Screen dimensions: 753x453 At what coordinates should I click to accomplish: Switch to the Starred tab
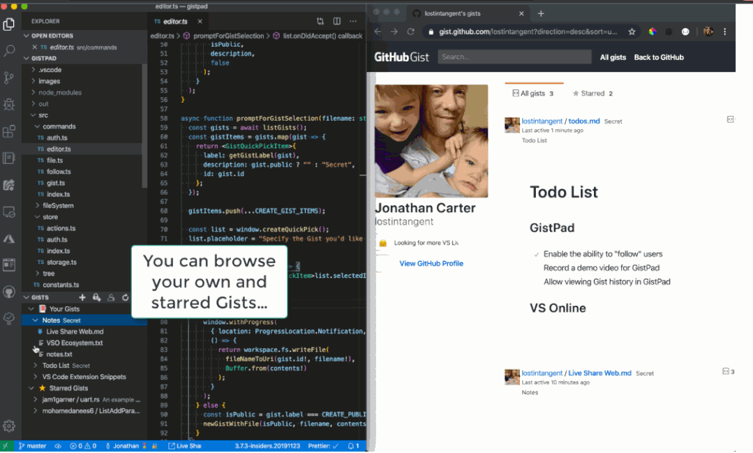[592, 94]
